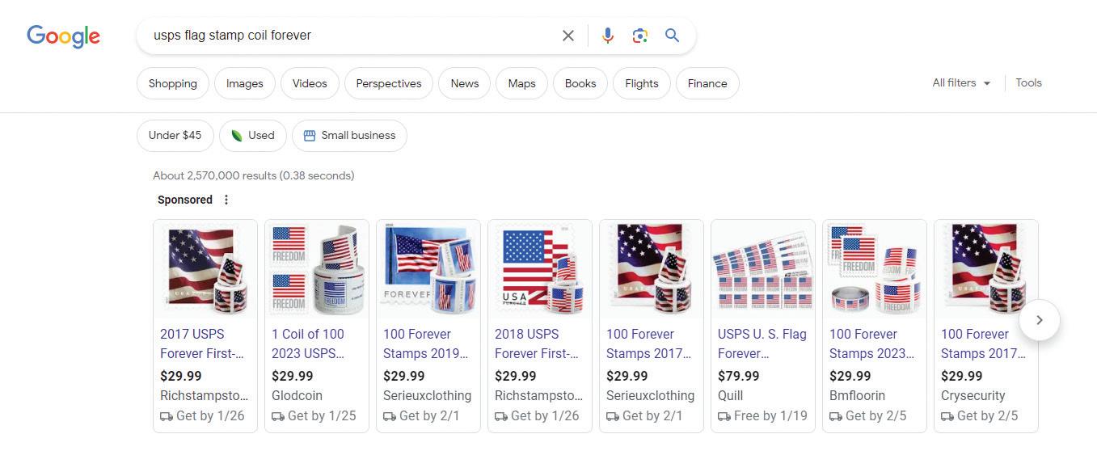Viewport: 1097px width, 451px height.
Task: Toggle the Used filter chip with leaf icon
Action: point(252,136)
